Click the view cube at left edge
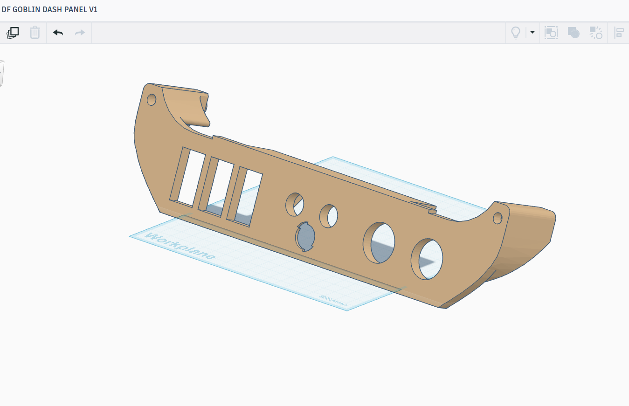The width and height of the screenshot is (629, 406). (x=2, y=73)
